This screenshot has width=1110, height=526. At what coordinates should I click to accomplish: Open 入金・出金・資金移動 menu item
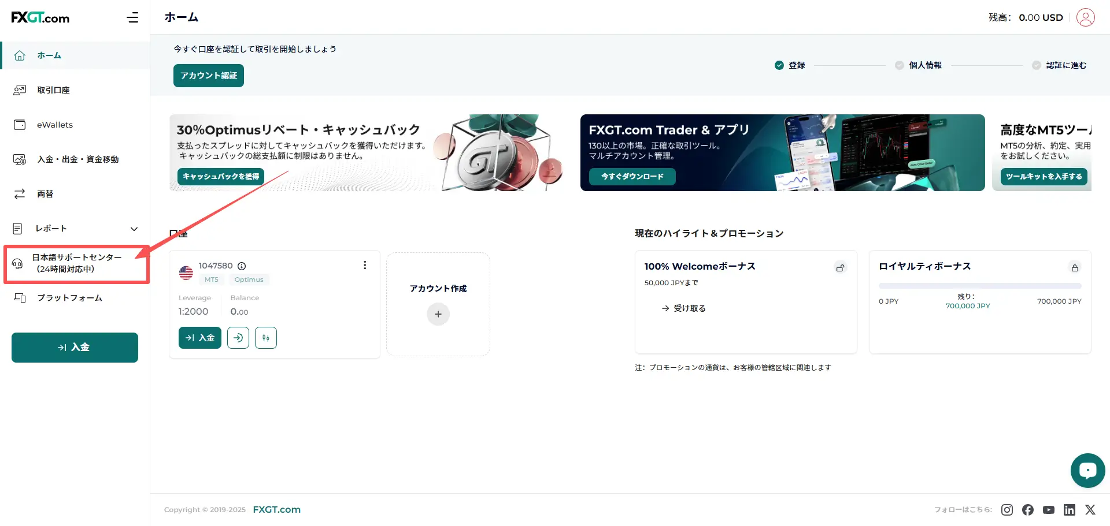[x=75, y=159]
